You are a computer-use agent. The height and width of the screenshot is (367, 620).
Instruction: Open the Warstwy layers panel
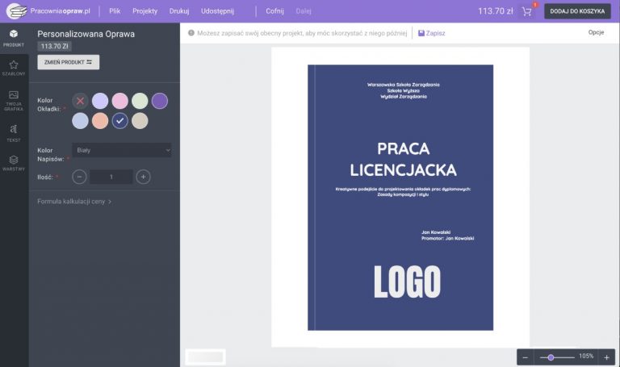click(x=14, y=163)
